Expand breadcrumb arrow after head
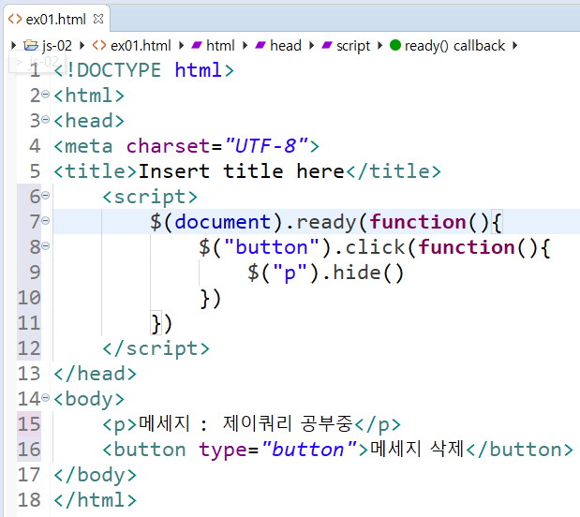 pyautogui.click(x=311, y=46)
